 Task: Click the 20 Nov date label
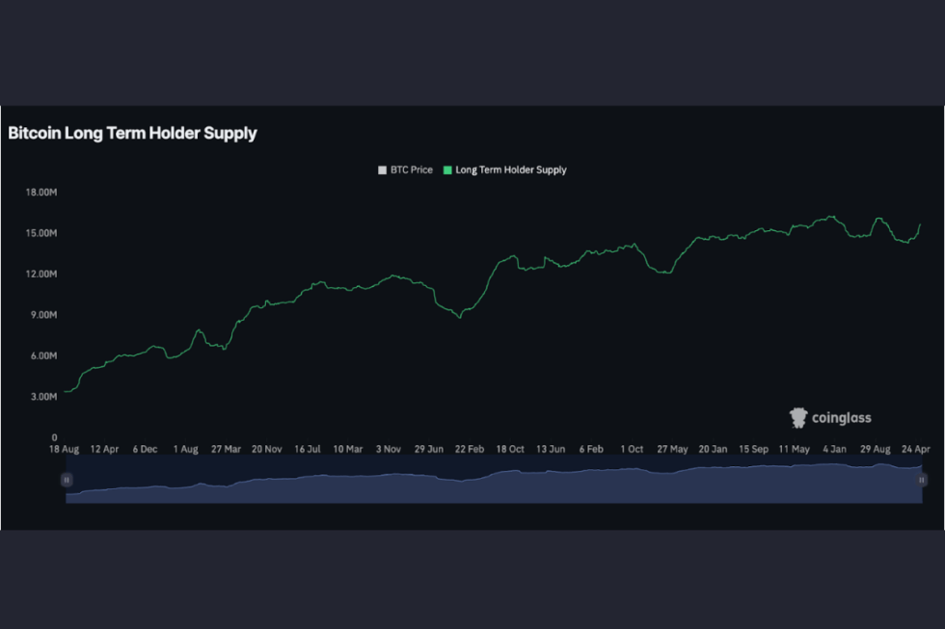point(267,449)
